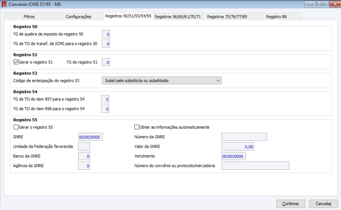The height and width of the screenshot is (210, 341).
Task: Uncheck Gerar o registro 51
Action: point(16,62)
